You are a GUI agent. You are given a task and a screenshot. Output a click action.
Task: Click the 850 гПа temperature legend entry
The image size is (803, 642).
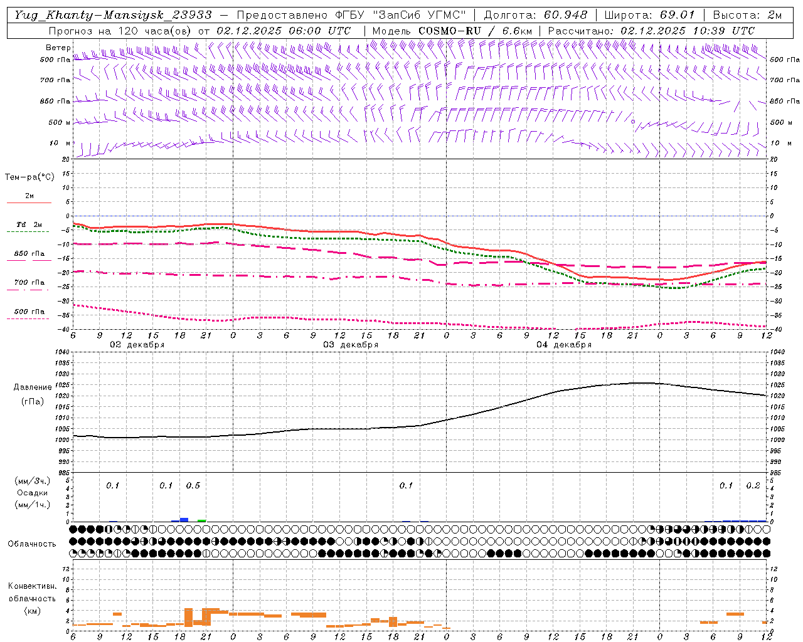coord(29,254)
